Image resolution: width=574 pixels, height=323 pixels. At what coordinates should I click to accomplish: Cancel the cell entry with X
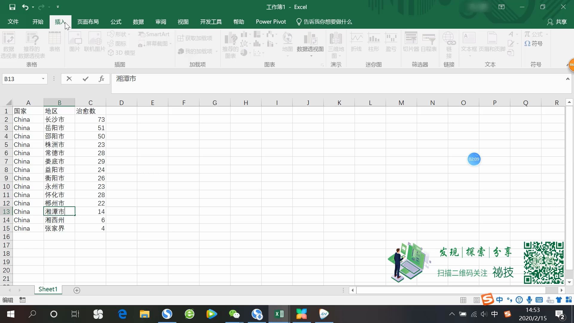pyautogui.click(x=69, y=79)
